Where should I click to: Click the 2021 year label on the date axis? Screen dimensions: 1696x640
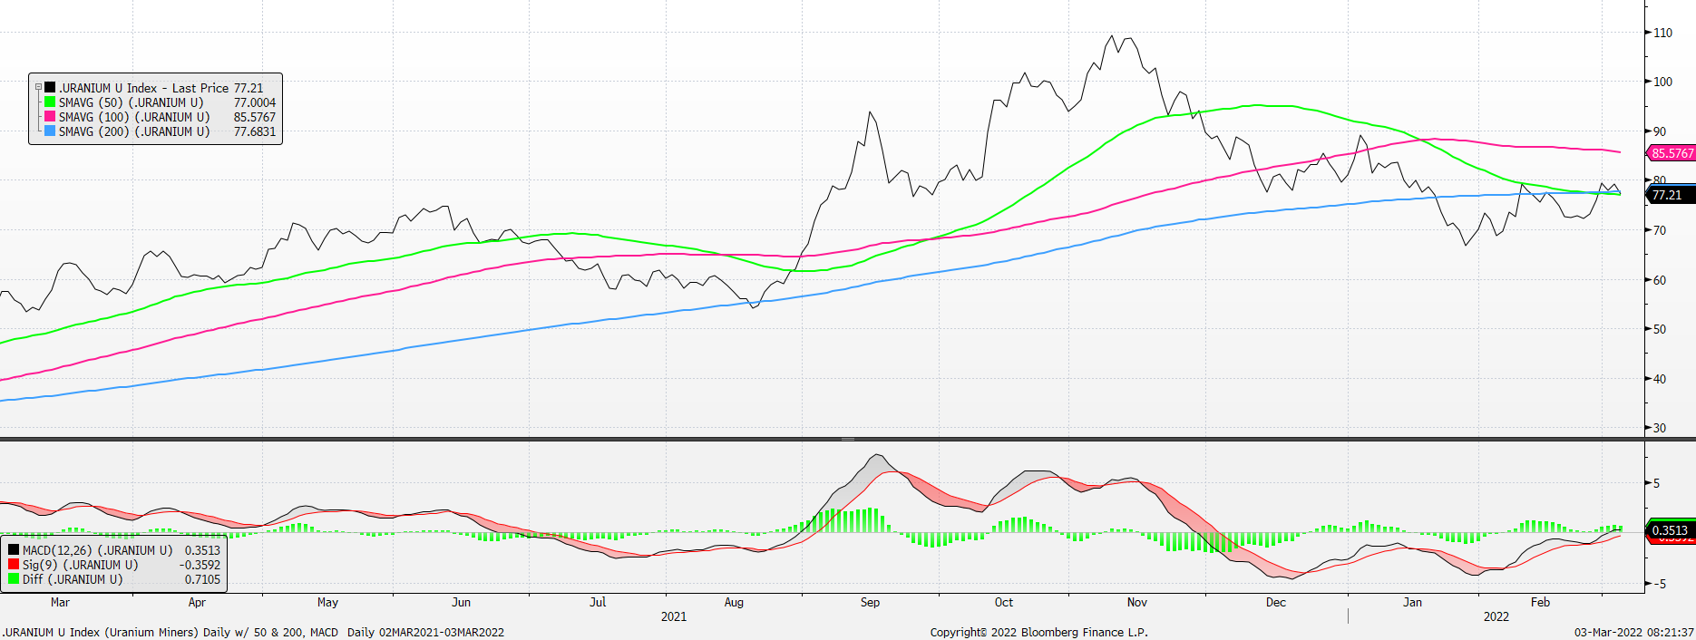(x=674, y=616)
